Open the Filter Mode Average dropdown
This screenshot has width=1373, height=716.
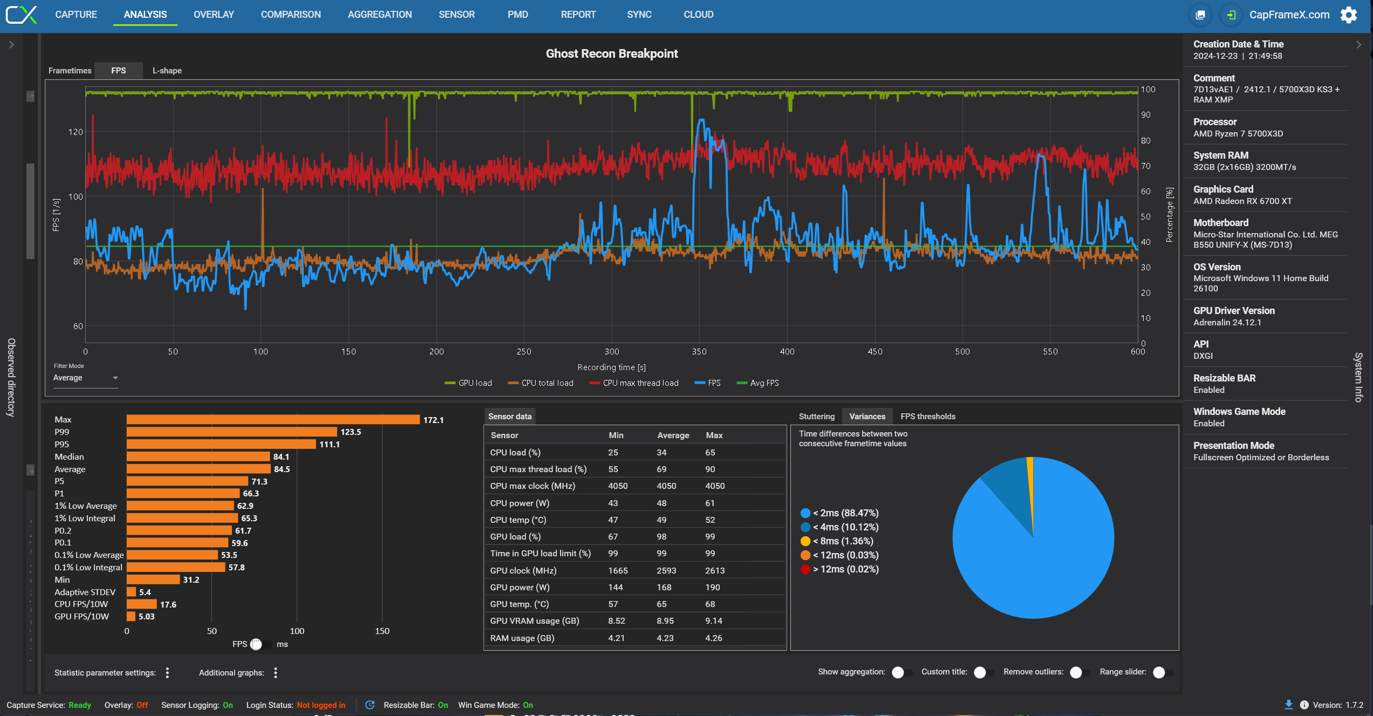coord(85,378)
